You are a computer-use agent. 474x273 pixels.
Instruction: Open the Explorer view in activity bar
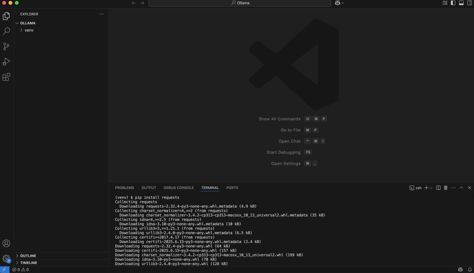click(x=6, y=16)
